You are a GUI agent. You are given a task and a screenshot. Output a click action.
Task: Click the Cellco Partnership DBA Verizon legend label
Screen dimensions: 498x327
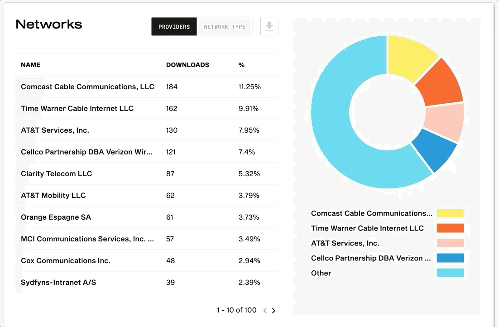click(371, 258)
